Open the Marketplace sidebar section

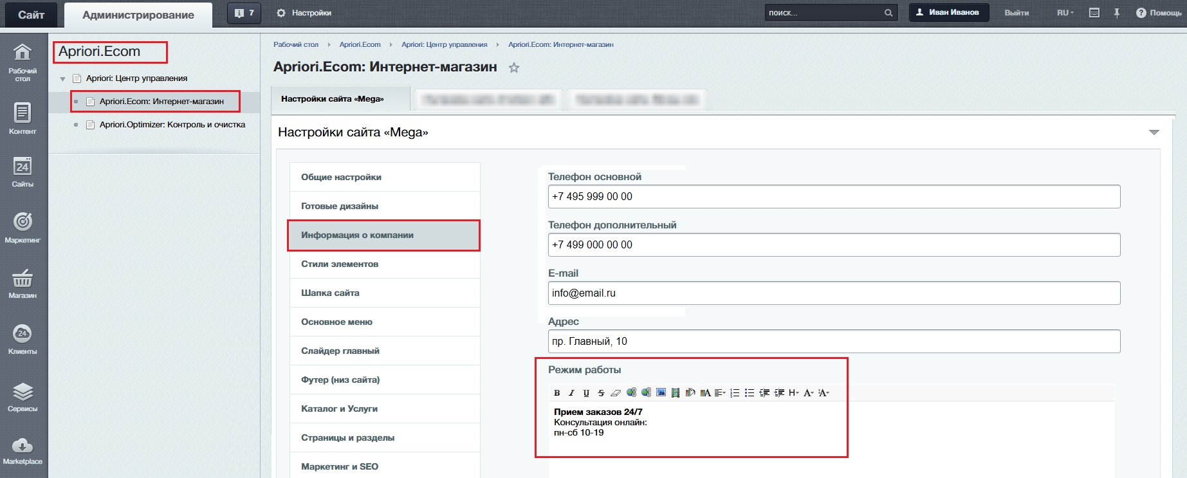pyautogui.click(x=23, y=450)
